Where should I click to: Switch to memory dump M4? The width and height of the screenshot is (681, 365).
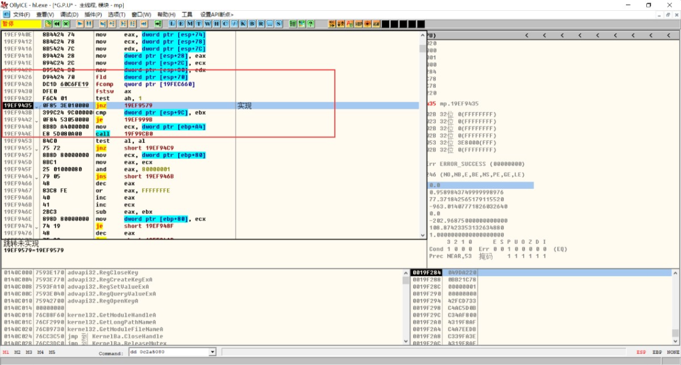(x=41, y=352)
